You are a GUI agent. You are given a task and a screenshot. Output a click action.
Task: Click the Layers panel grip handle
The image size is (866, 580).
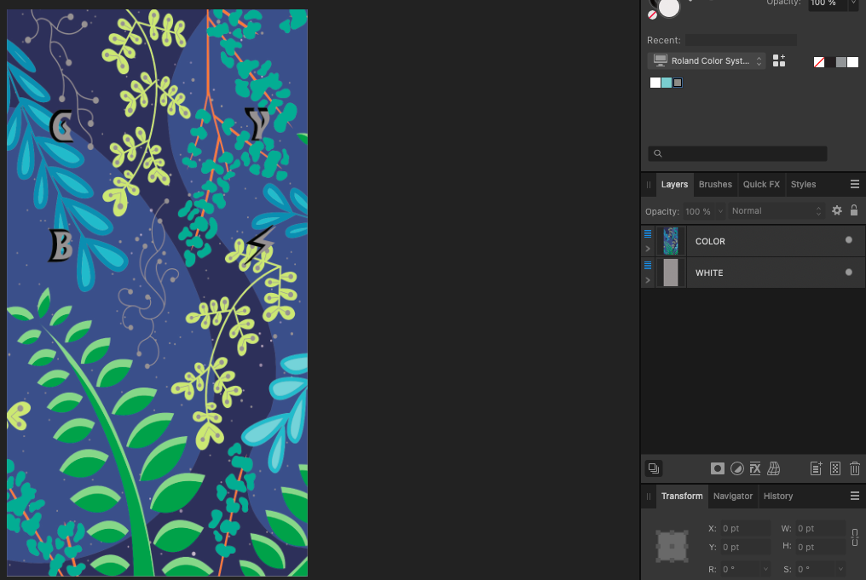point(649,184)
